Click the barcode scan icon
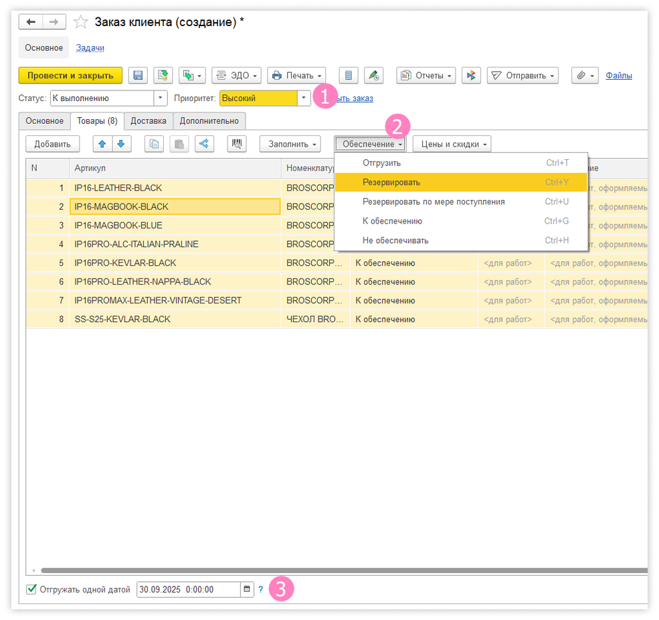The height and width of the screenshot is (620, 659). [237, 143]
